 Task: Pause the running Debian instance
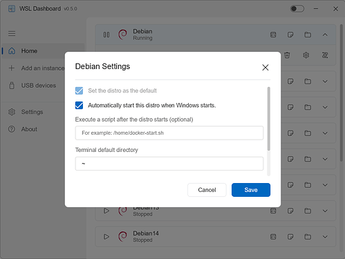pos(106,35)
